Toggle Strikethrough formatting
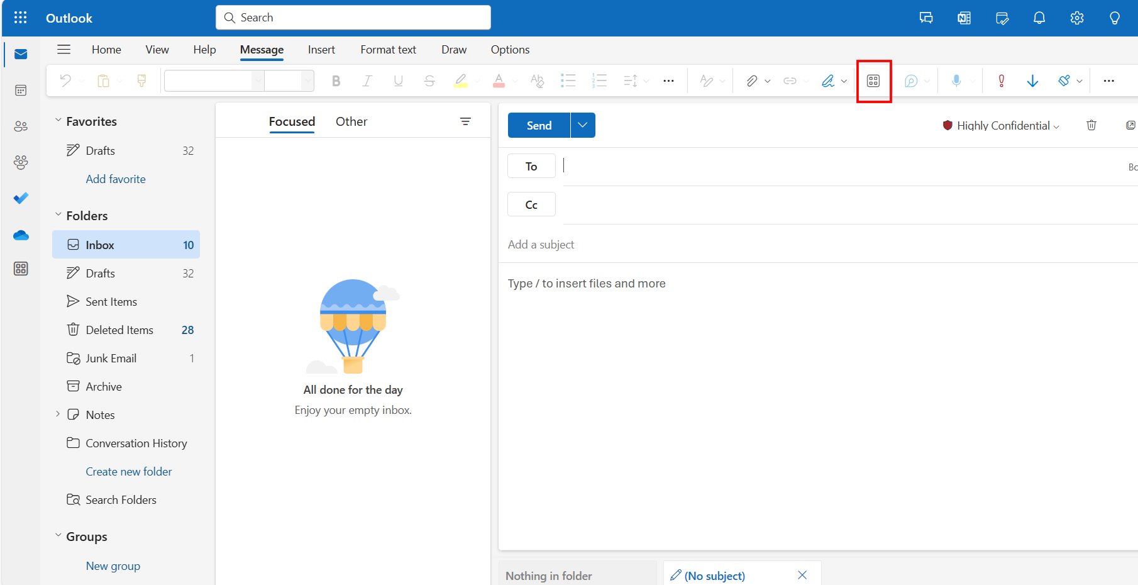Screen dimensions: 1138x585 click(x=429, y=81)
